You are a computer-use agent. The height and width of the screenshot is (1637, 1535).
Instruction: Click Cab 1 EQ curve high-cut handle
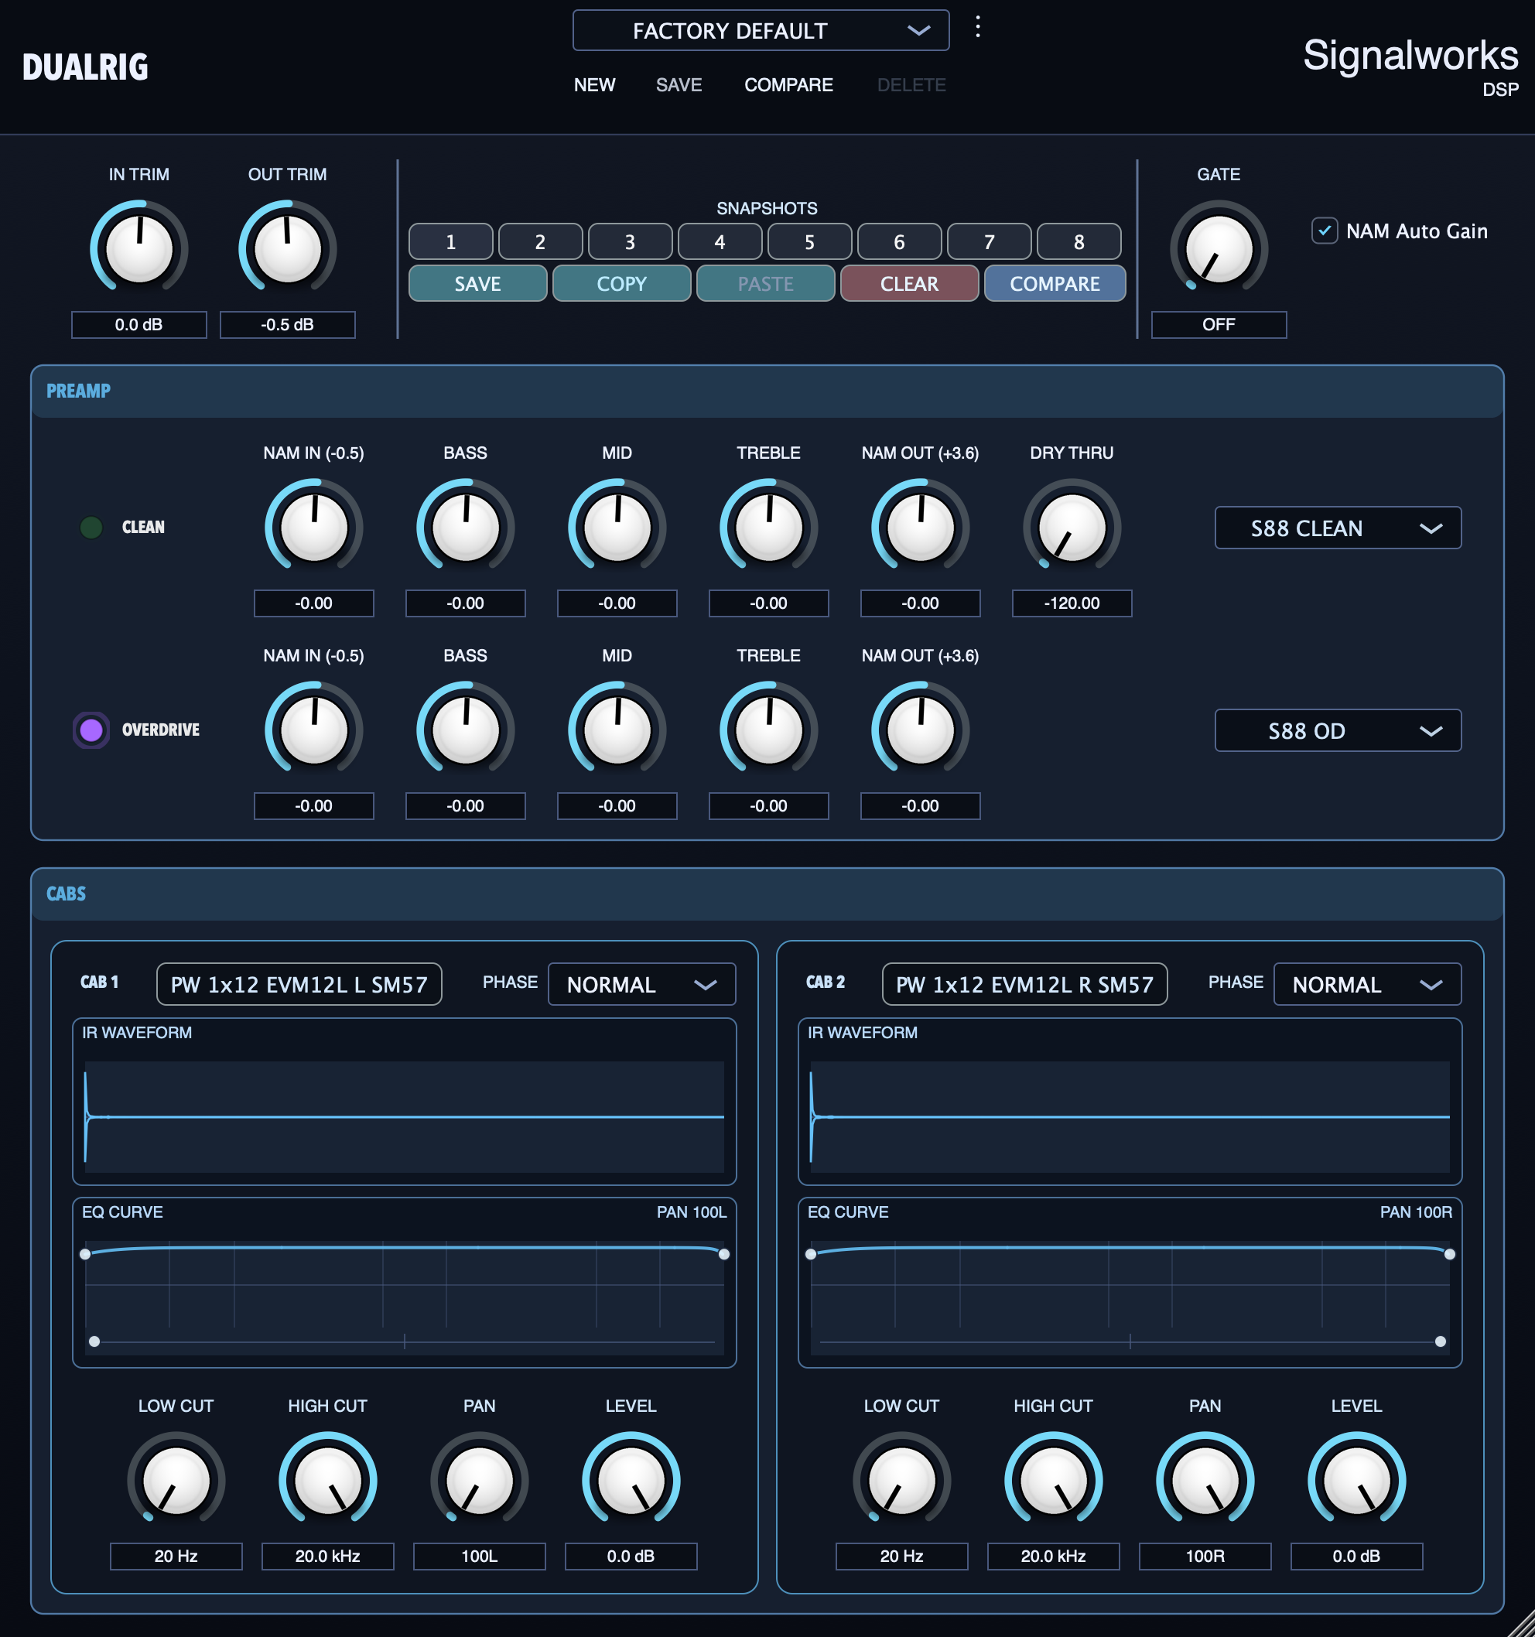724,1254
